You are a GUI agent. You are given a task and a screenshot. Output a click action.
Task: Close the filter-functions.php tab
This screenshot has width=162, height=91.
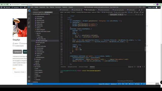pyautogui.click(x=96, y=10)
